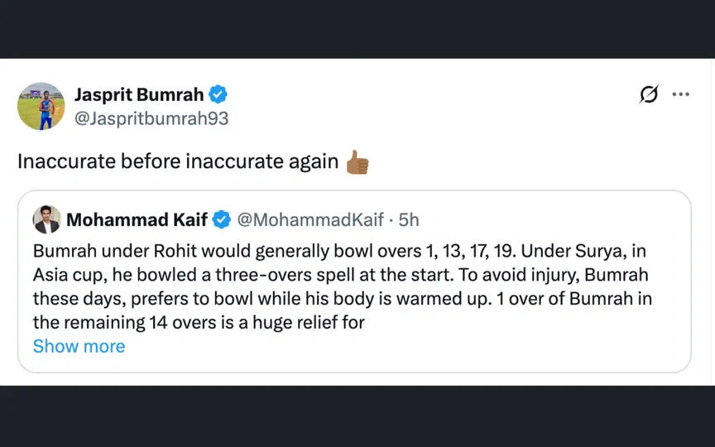Click the "Inaccurate before inaccurate again" text
The width and height of the screenshot is (715, 447).
point(178,161)
